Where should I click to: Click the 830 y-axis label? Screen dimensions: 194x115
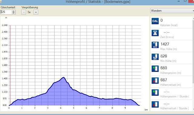click(5, 105)
